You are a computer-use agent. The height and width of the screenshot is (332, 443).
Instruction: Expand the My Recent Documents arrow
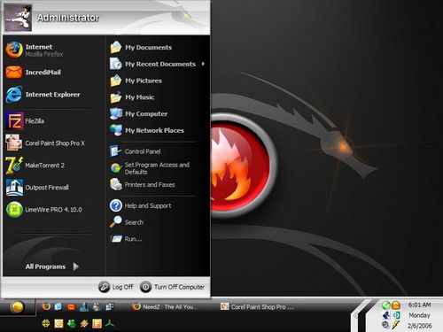(x=203, y=64)
